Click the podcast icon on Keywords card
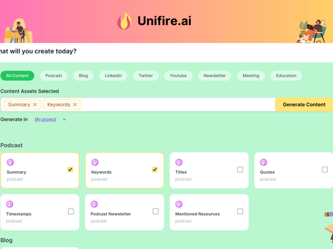Viewport: 333px width, 249px height. [95, 162]
